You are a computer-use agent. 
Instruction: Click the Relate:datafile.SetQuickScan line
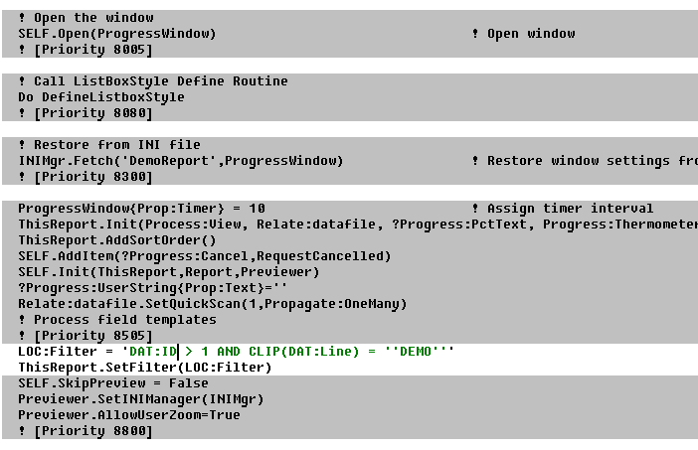point(213,304)
